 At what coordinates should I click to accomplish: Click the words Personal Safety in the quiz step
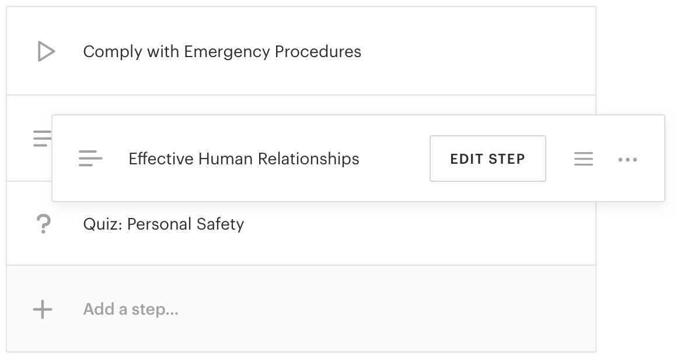click(x=185, y=224)
